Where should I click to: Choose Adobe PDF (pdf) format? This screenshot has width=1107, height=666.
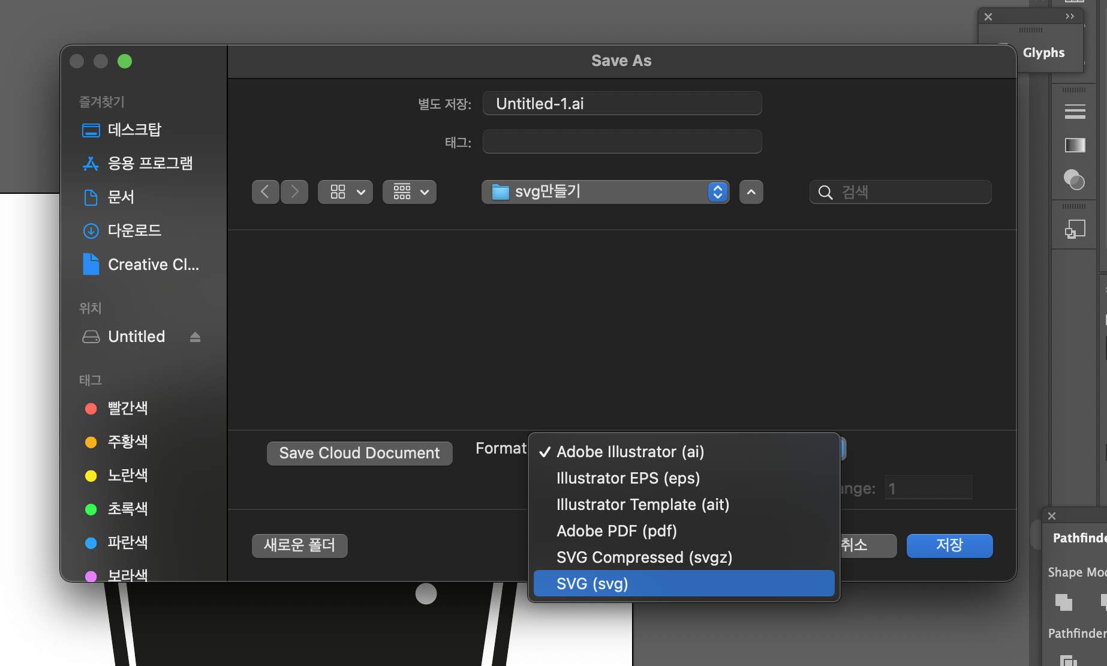pos(684,531)
